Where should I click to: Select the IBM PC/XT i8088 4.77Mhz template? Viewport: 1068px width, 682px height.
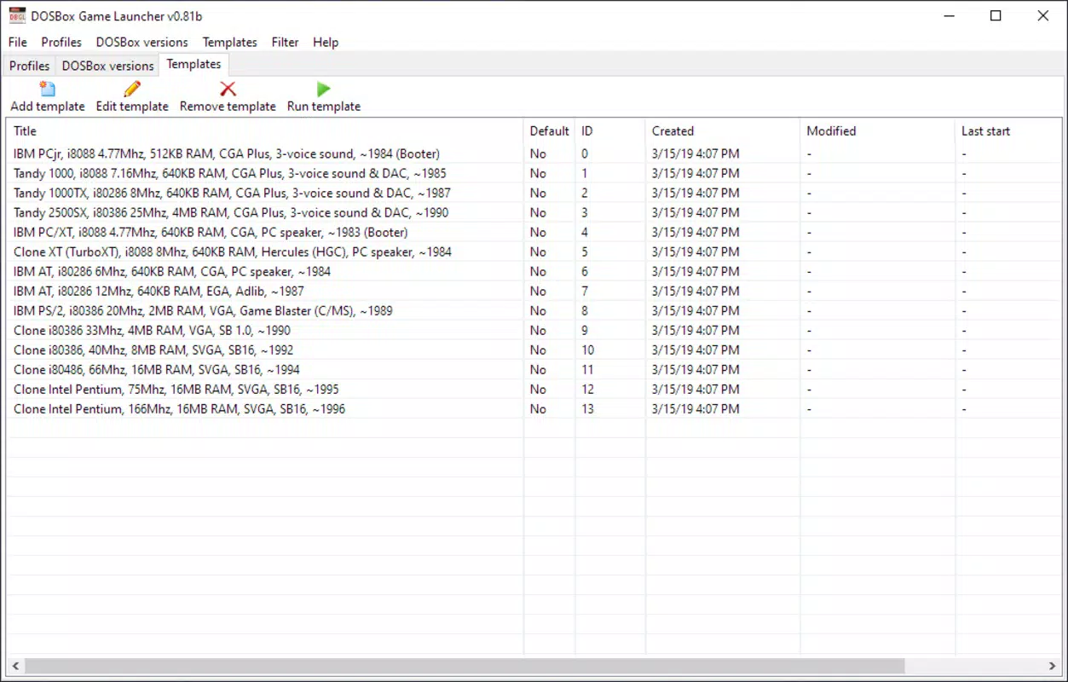(533, 232)
